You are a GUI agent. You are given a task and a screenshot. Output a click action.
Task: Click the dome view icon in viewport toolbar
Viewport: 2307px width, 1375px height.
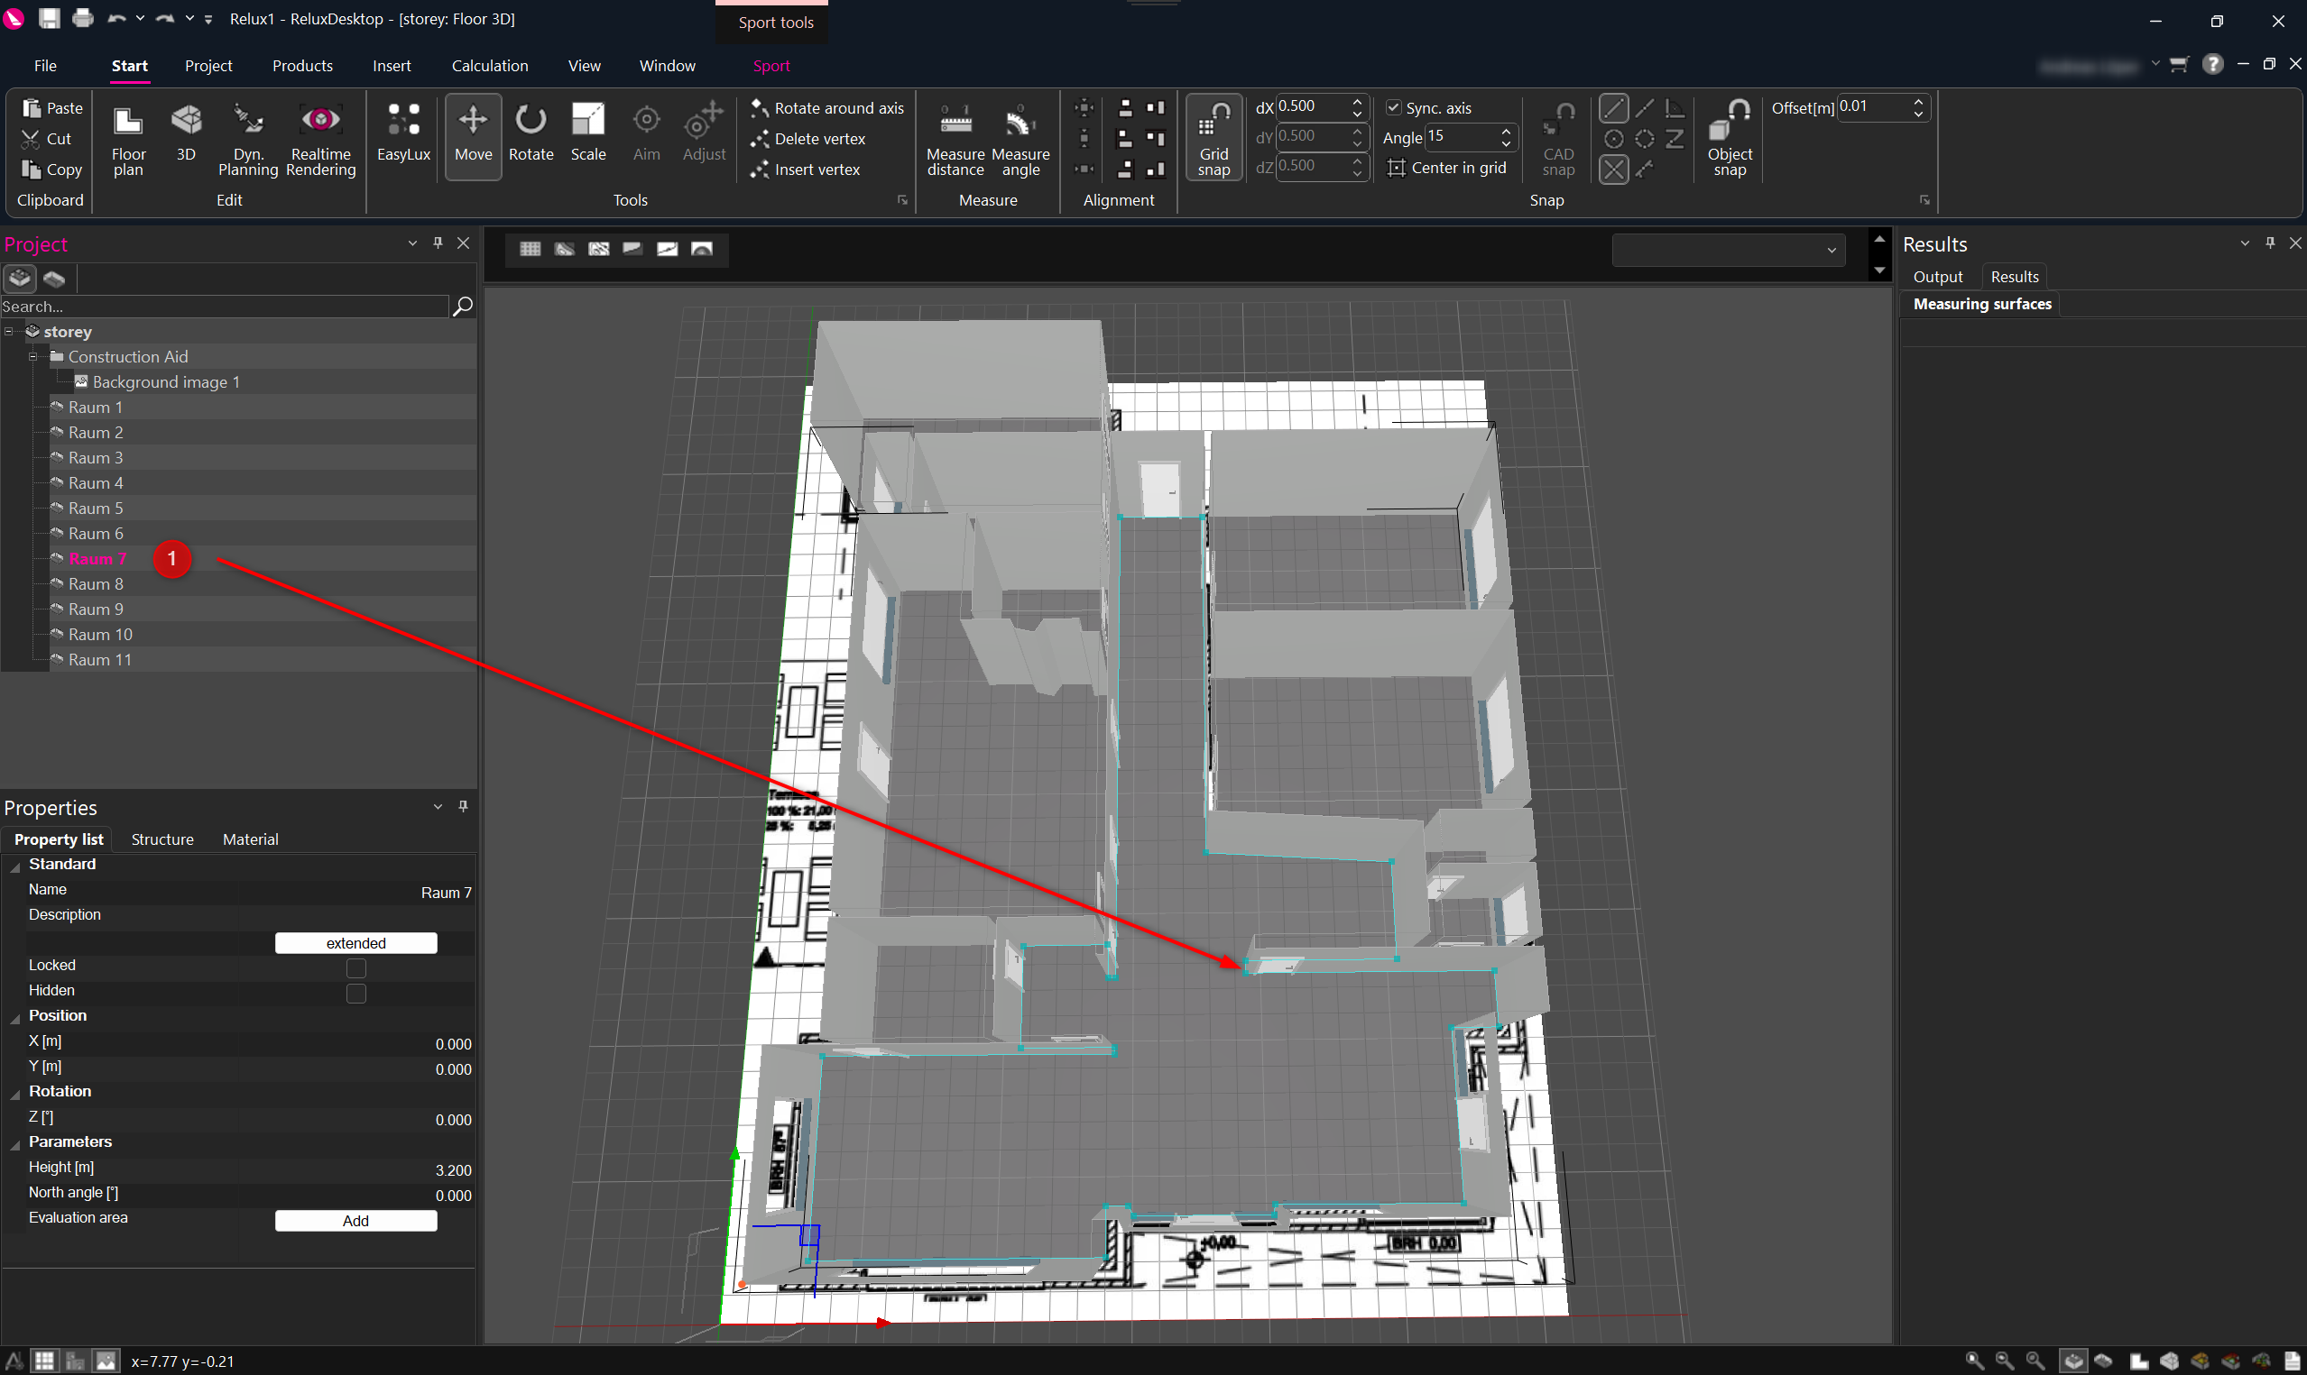702,248
